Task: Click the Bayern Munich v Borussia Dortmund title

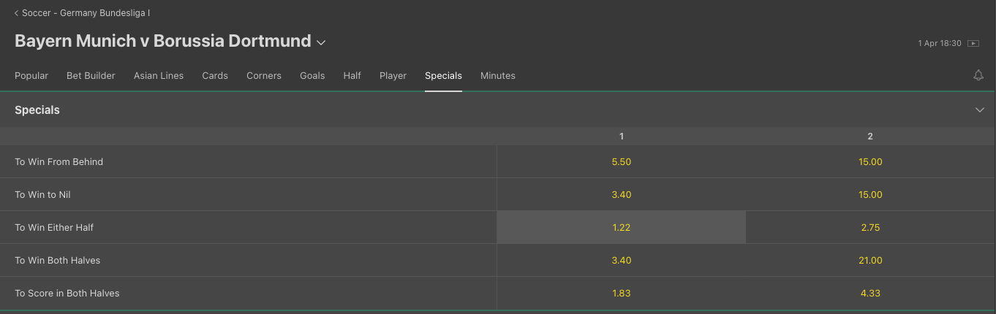Action: pos(162,42)
